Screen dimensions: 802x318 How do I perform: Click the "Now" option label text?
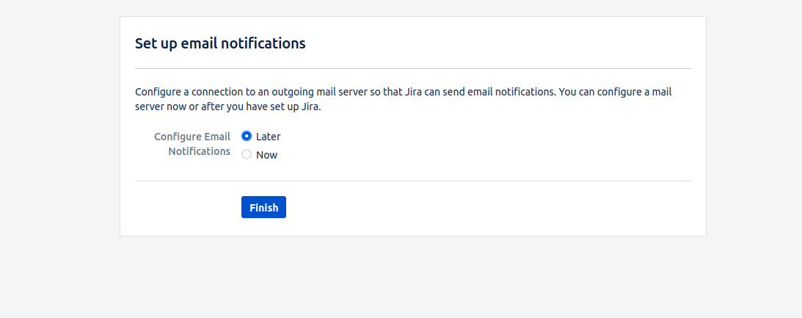tap(266, 155)
